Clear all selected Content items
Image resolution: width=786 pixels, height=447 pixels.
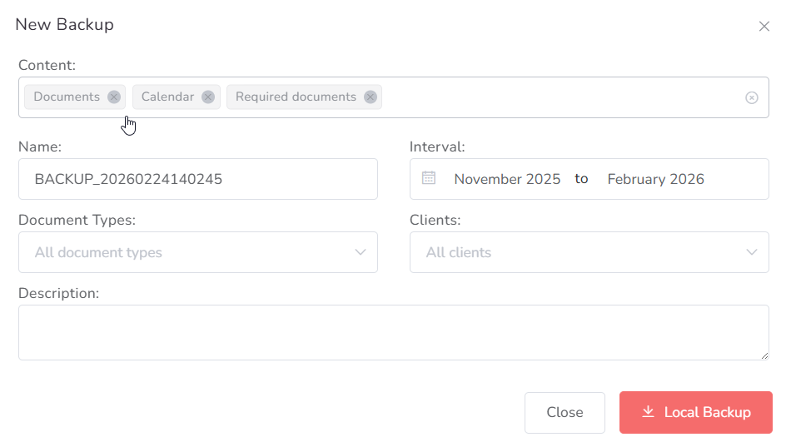(751, 97)
